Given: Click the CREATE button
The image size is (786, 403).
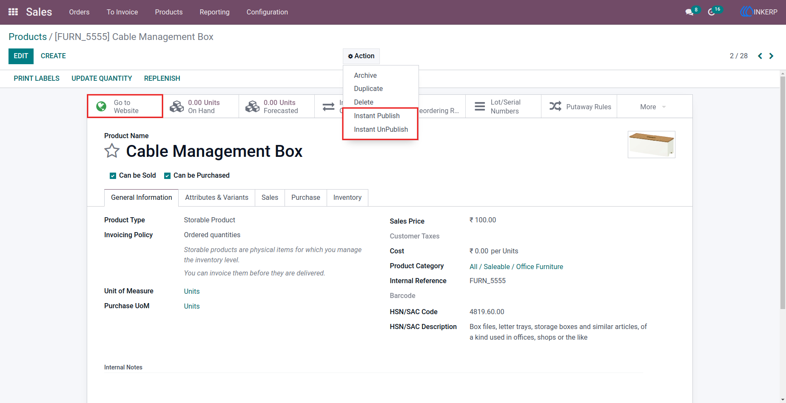Looking at the screenshot, I should point(53,56).
